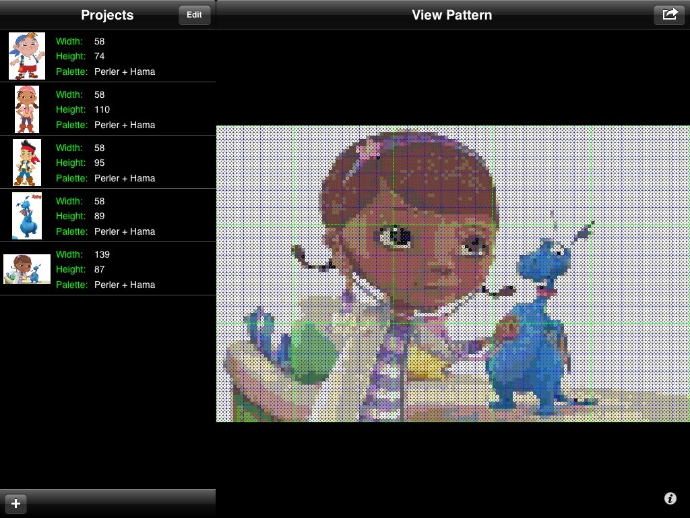Add a new project with plus icon

(15, 503)
